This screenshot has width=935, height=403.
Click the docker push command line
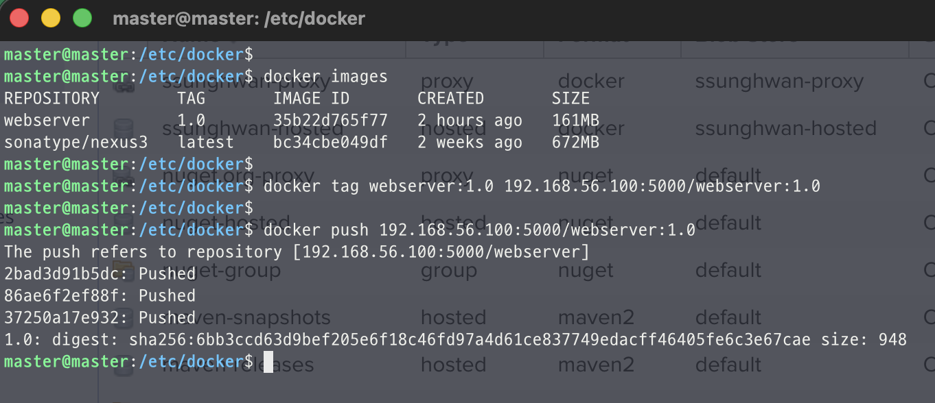479,230
